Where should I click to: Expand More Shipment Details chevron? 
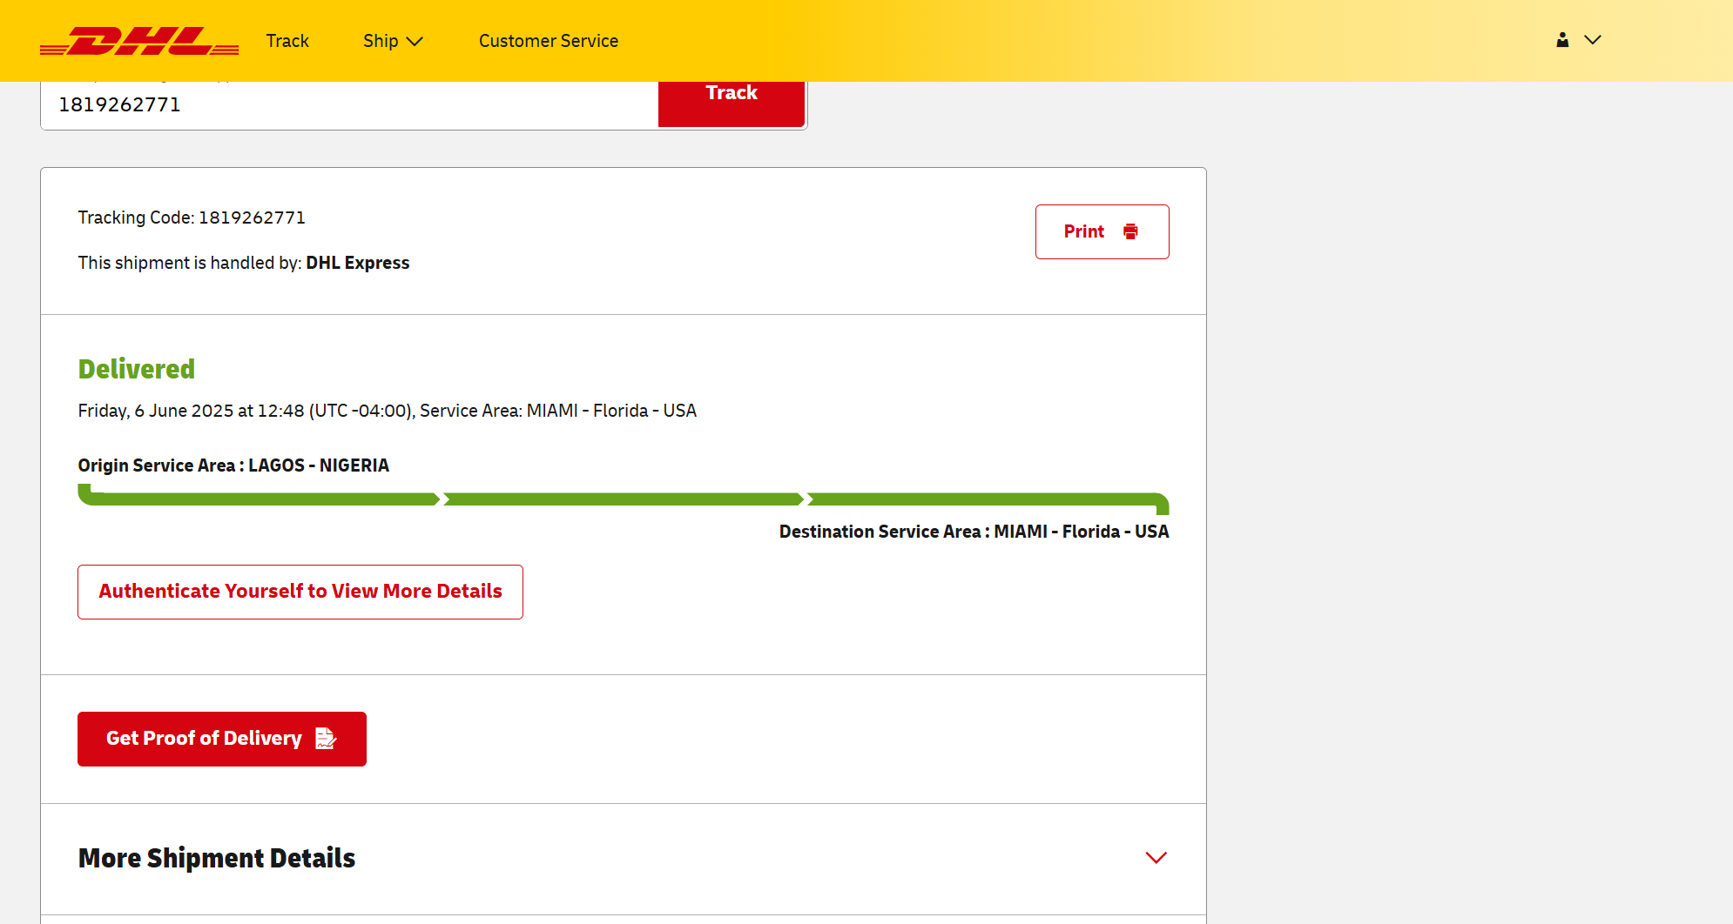coord(1156,858)
